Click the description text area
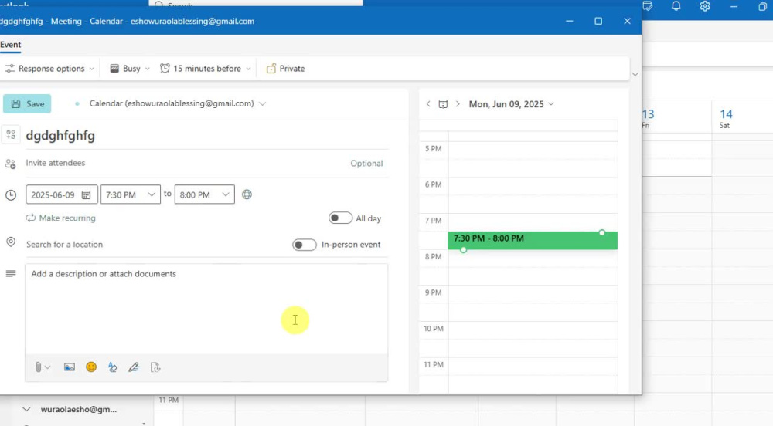 (206, 309)
